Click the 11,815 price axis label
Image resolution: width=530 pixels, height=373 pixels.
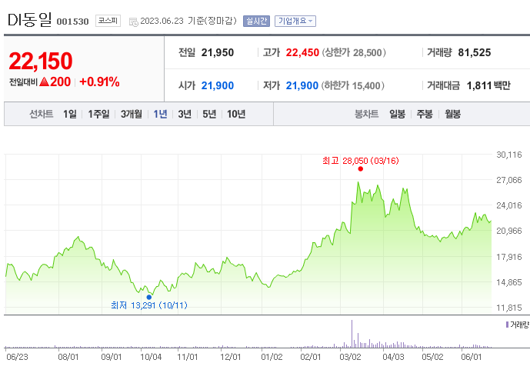point(508,308)
